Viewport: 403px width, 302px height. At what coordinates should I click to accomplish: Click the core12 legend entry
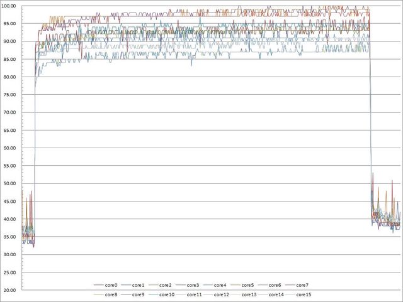coord(222,294)
